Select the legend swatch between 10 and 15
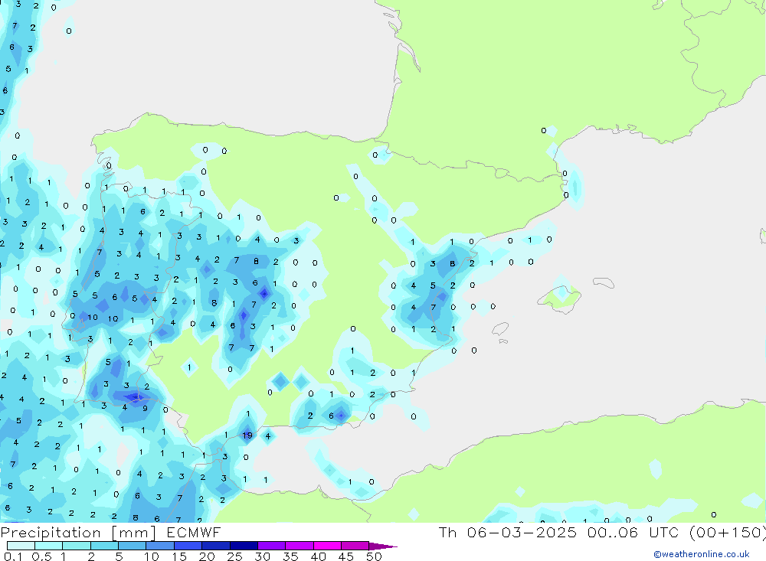766x561 pixels. 160,546
